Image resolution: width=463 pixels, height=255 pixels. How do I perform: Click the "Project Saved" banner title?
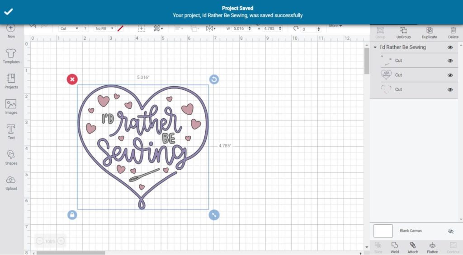pyautogui.click(x=237, y=8)
